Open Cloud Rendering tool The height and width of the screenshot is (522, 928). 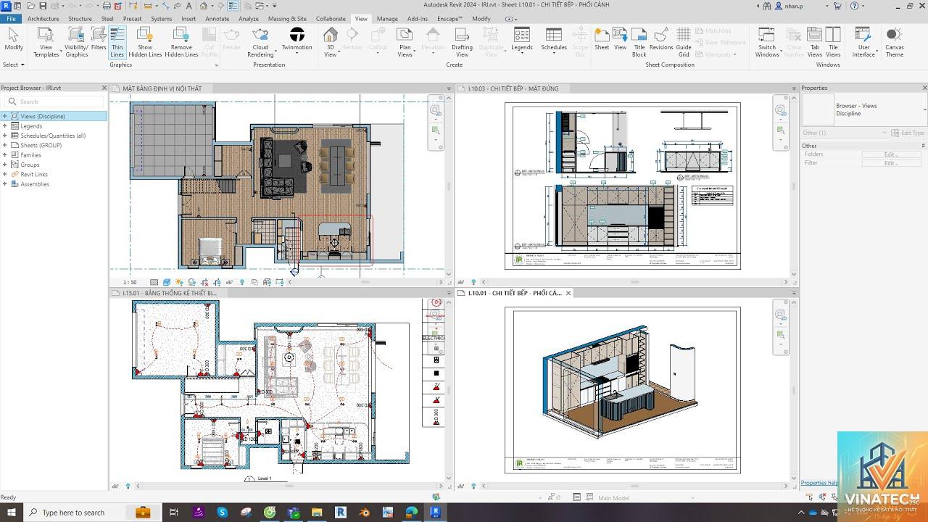(x=260, y=43)
